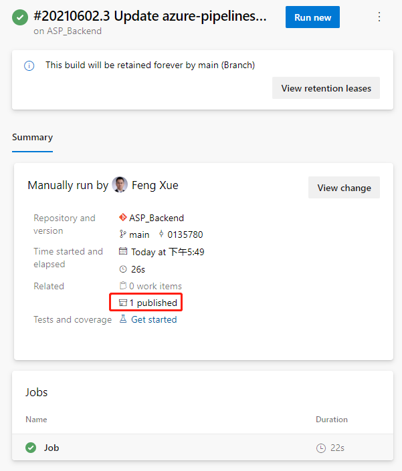Click the branch icon beside main

coord(122,234)
